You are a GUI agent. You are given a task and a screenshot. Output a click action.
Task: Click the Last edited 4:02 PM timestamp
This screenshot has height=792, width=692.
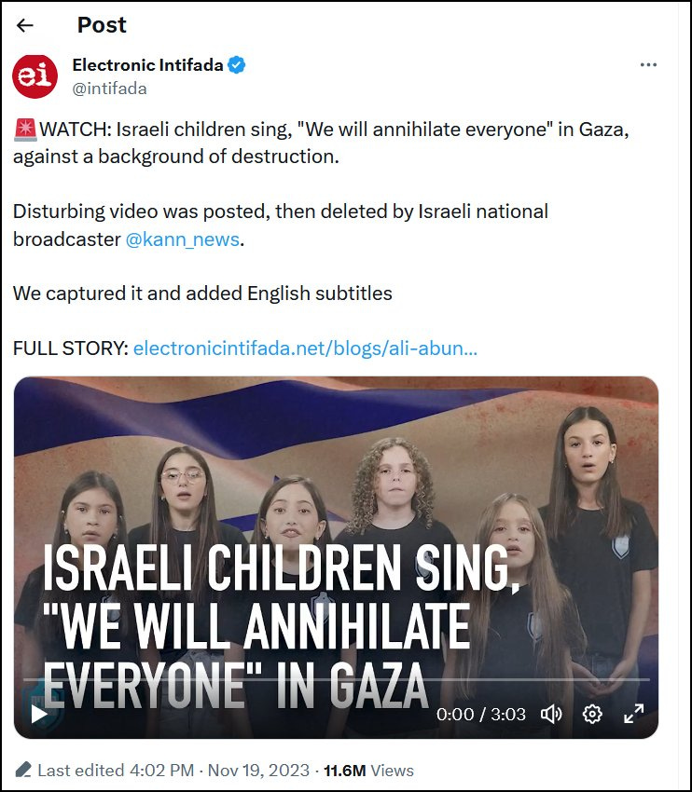(x=116, y=771)
